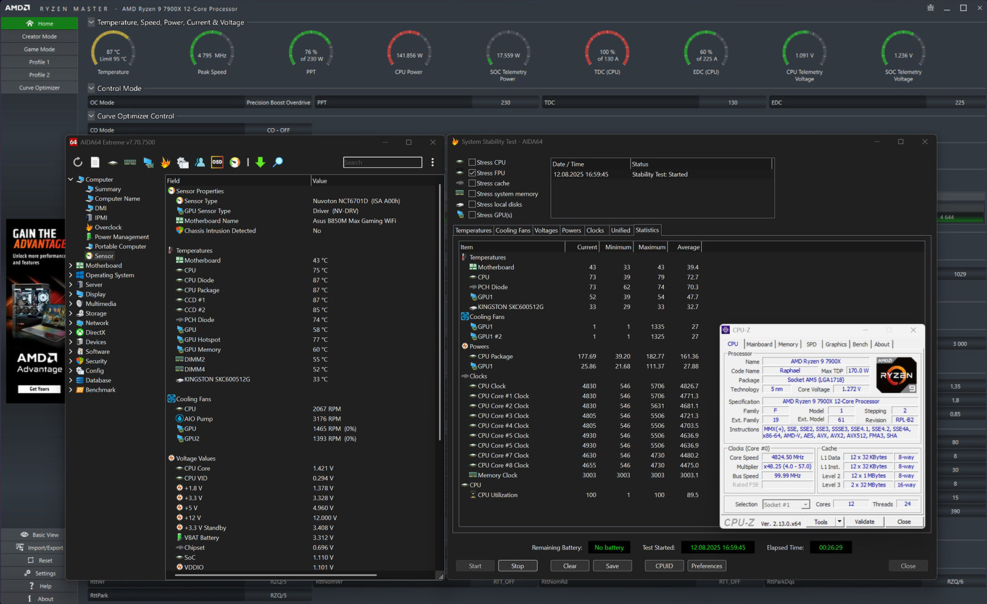This screenshot has height=604, width=987.
Task: Open Curve Optimizer in Ryzen Master sidebar
Action: point(39,88)
